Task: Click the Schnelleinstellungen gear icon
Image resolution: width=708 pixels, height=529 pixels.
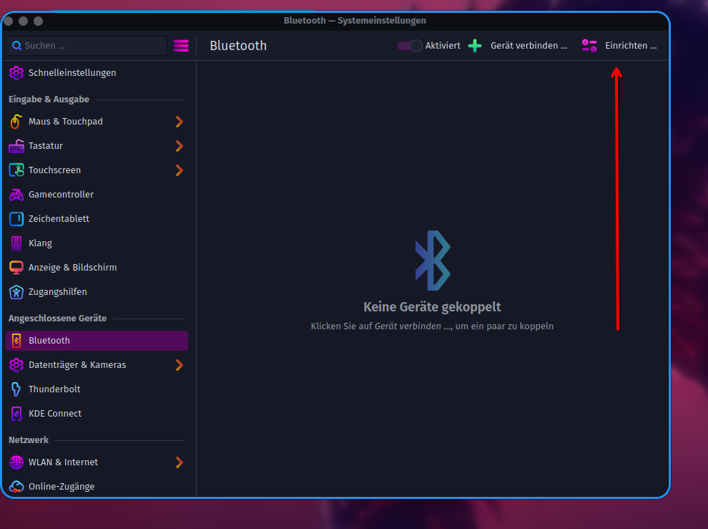Action: pos(16,73)
